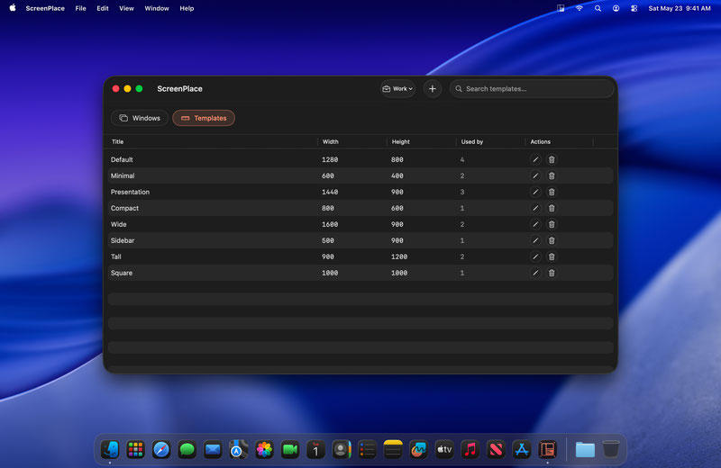Open Music from the Dock
The image size is (721, 468).
(470, 449)
